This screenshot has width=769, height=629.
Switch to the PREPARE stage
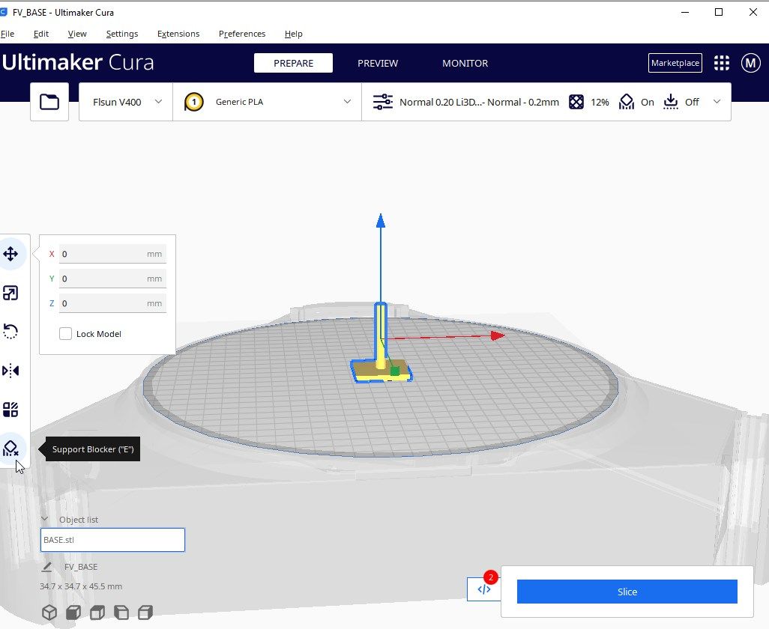(x=293, y=63)
